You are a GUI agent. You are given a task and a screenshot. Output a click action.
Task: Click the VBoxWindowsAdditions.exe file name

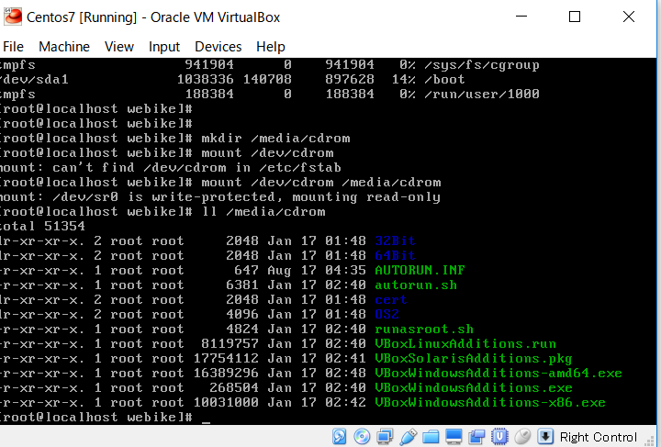pos(474,387)
